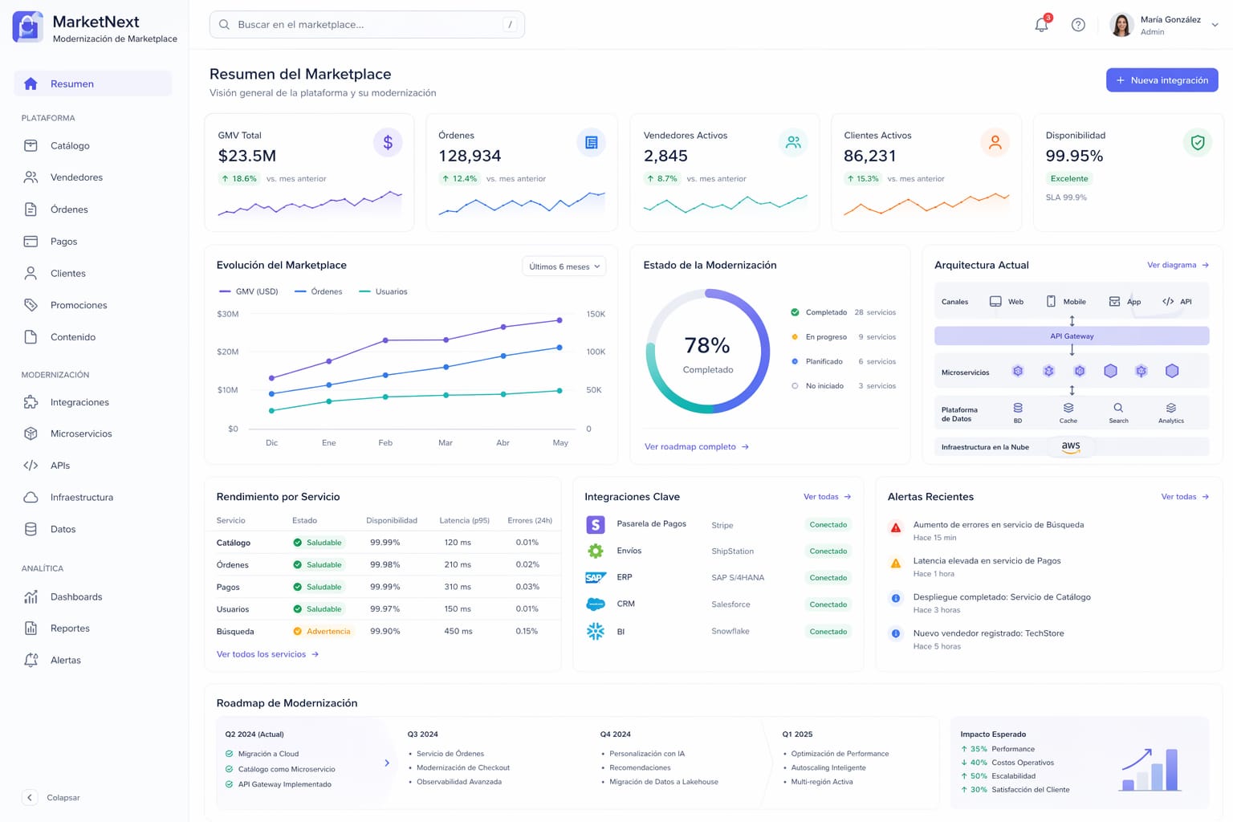Click the help question mark icon

point(1078,25)
